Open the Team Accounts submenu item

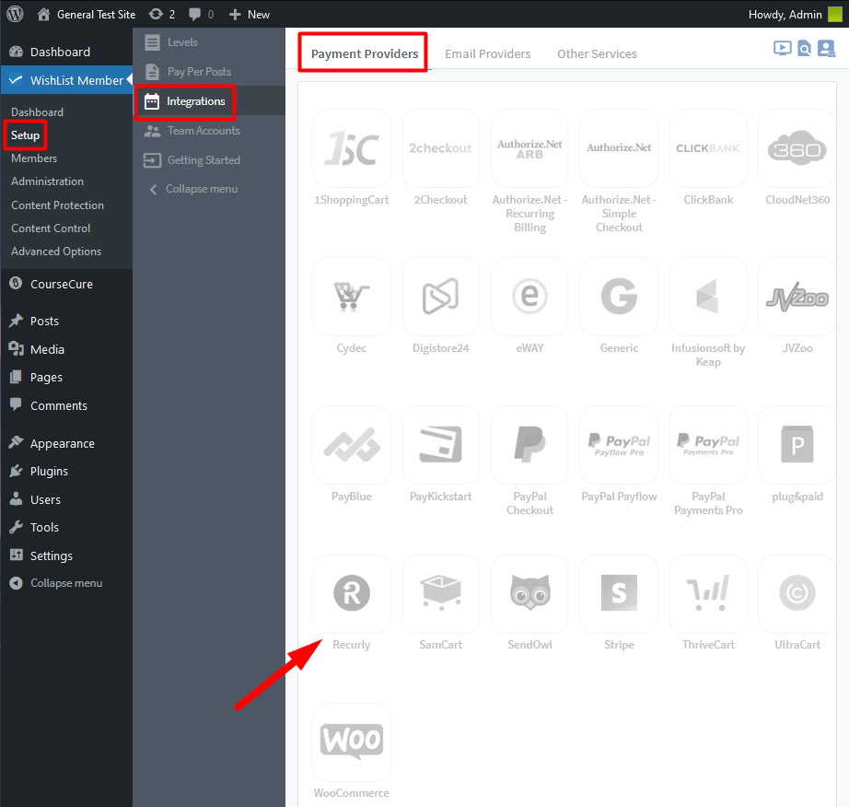(209, 131)
